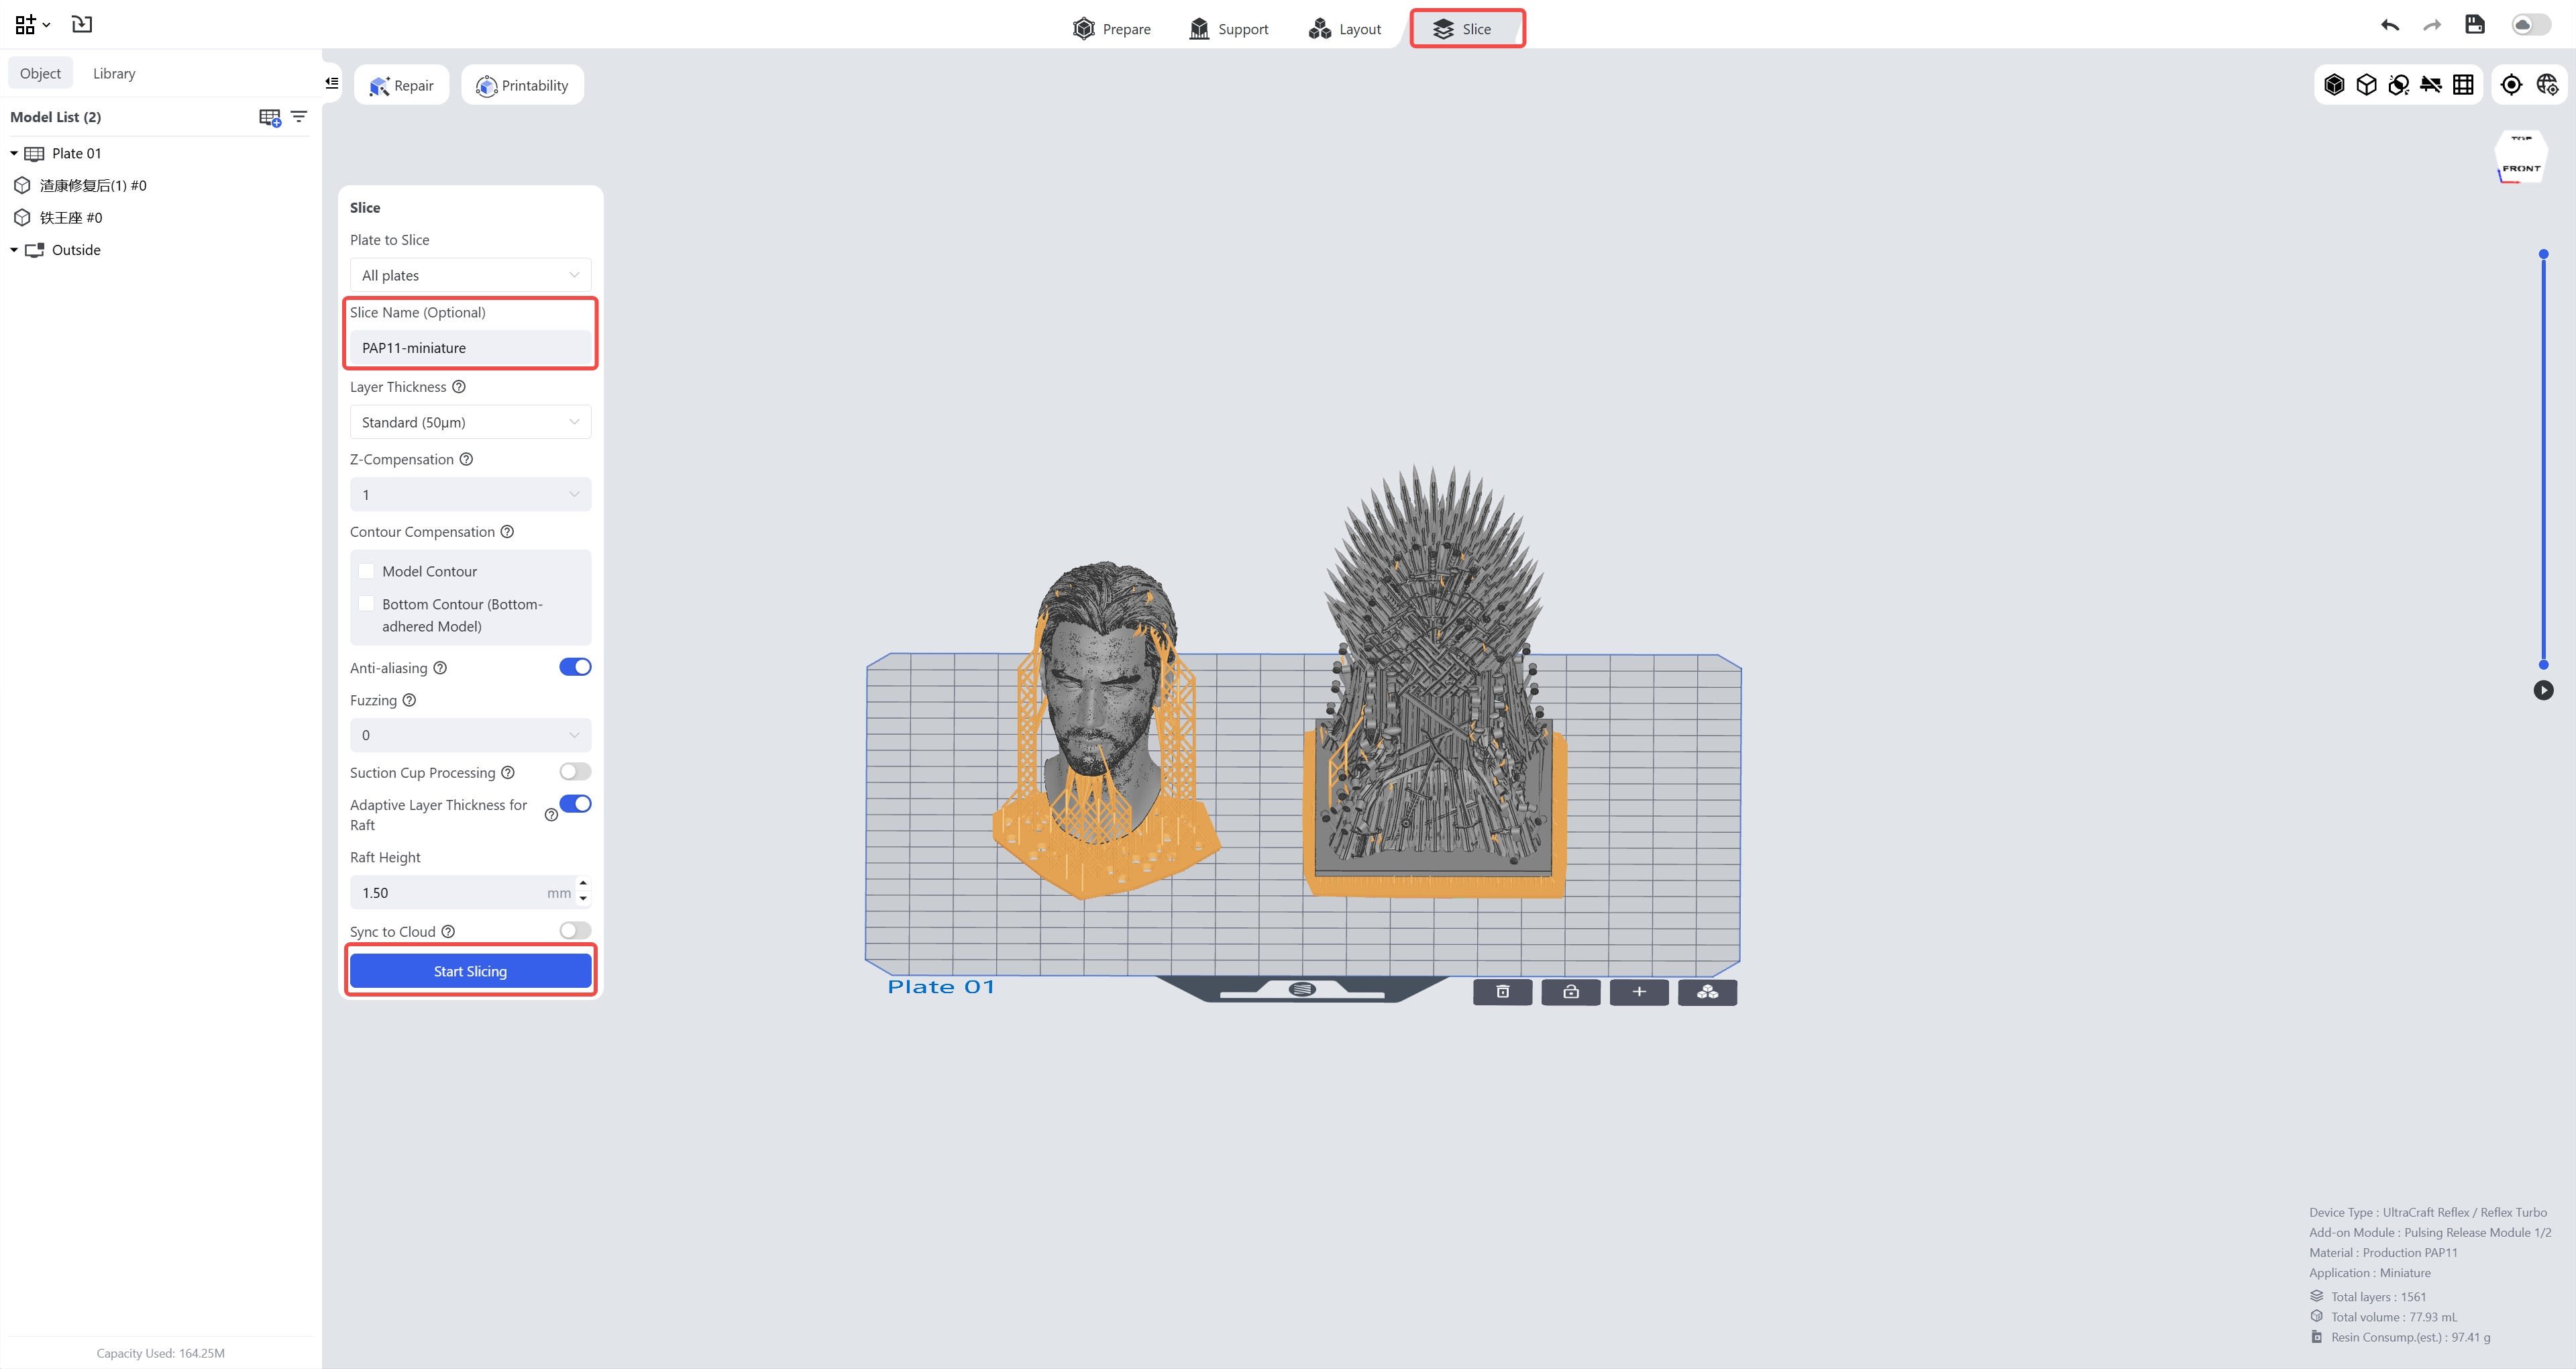Open the global view settings icon
The width and height of the screenshot is (2576, 1369).
tap(2547, 85)
